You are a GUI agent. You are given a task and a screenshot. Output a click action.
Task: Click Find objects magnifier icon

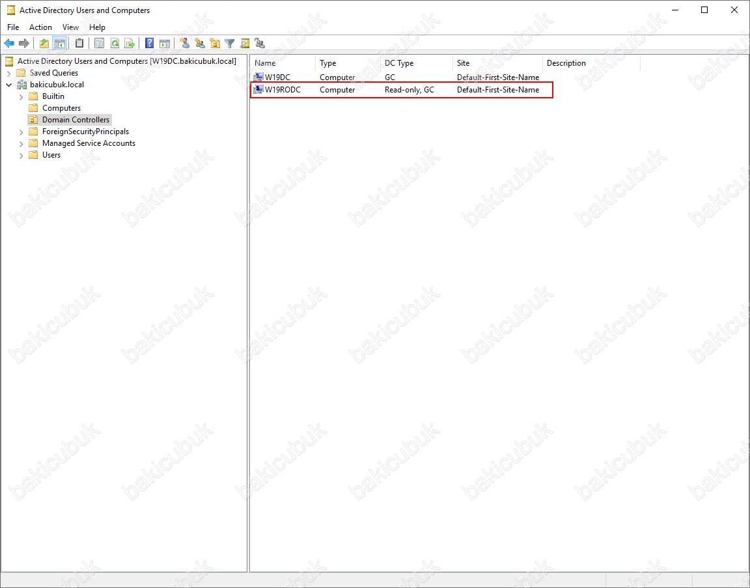tap(244, 44)
